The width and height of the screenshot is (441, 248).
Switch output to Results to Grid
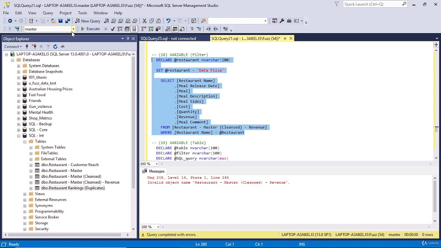click(x=175, y=29)
